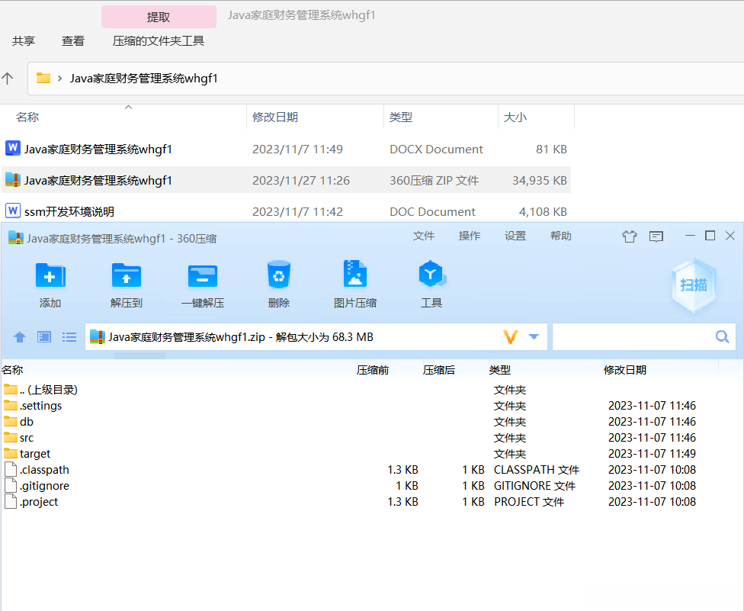Click the .classpath file icon

pyautogui.click(x=11, y=470)
